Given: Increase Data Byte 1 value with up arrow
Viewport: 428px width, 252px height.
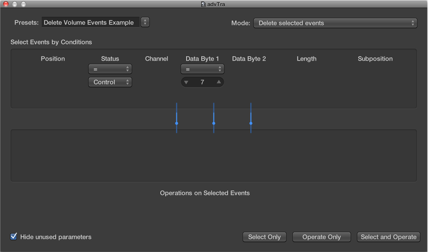Looking at the screenshot, I should coord(218,82).
